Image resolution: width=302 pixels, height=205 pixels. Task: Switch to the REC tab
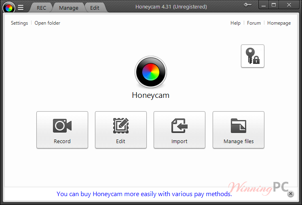click(x=41, y=8)
